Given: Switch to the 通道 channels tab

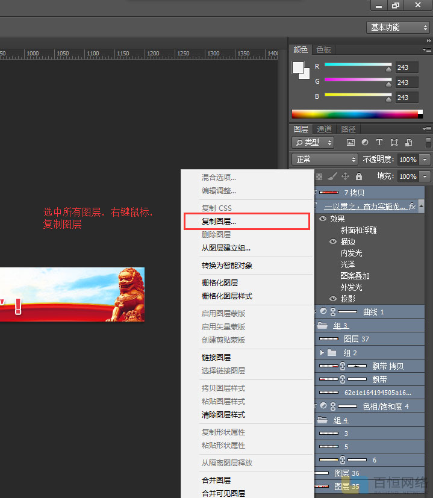Looking at the screenshot, I should [325, 129].
